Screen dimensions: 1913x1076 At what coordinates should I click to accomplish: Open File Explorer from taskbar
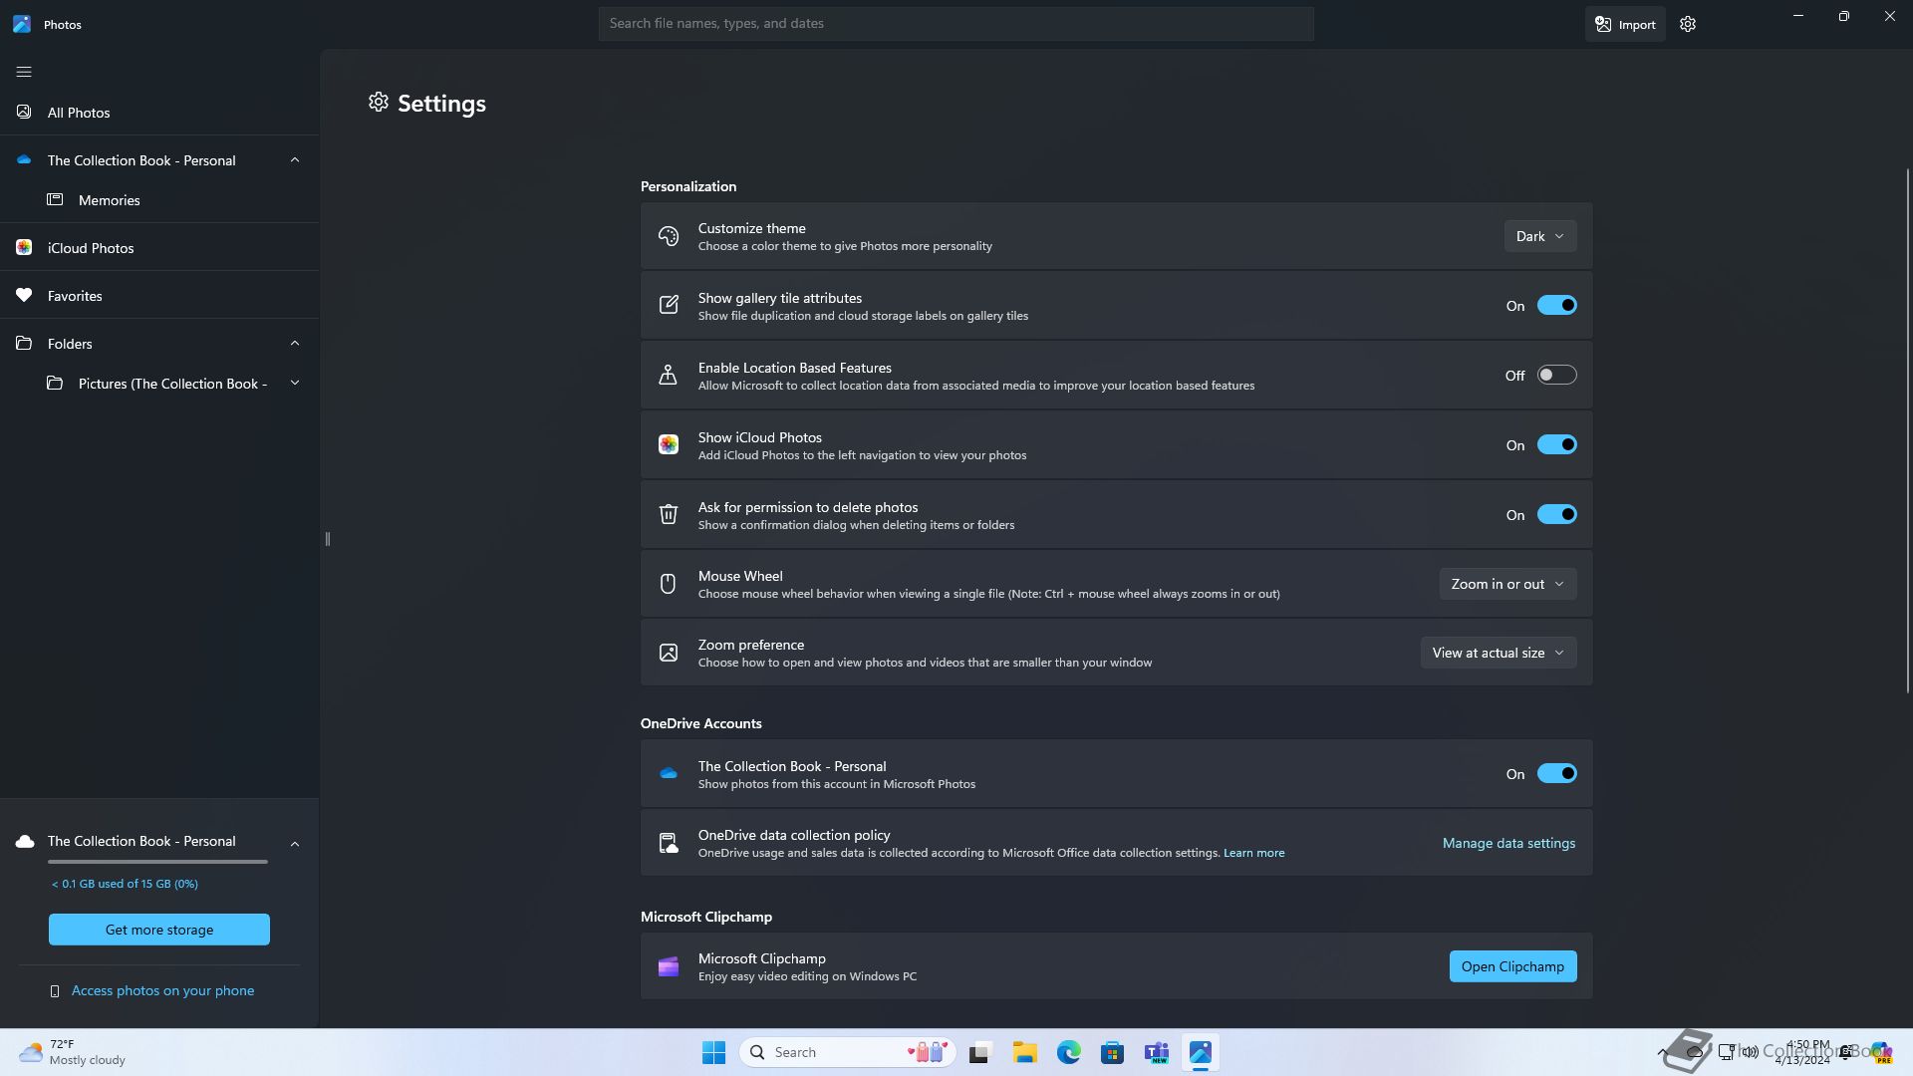point(1024,1052)
